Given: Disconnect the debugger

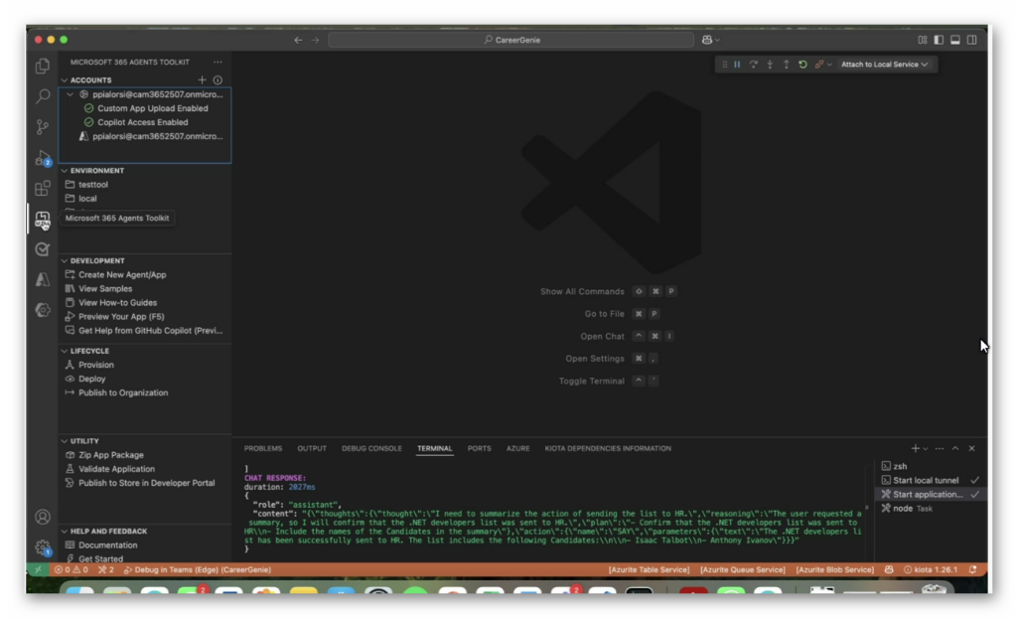Looking at the screenshot, I should click(x=819, y=65).
